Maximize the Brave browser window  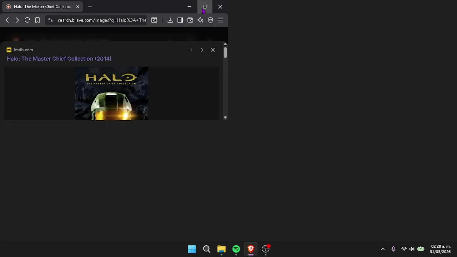[x=205, y=7]
